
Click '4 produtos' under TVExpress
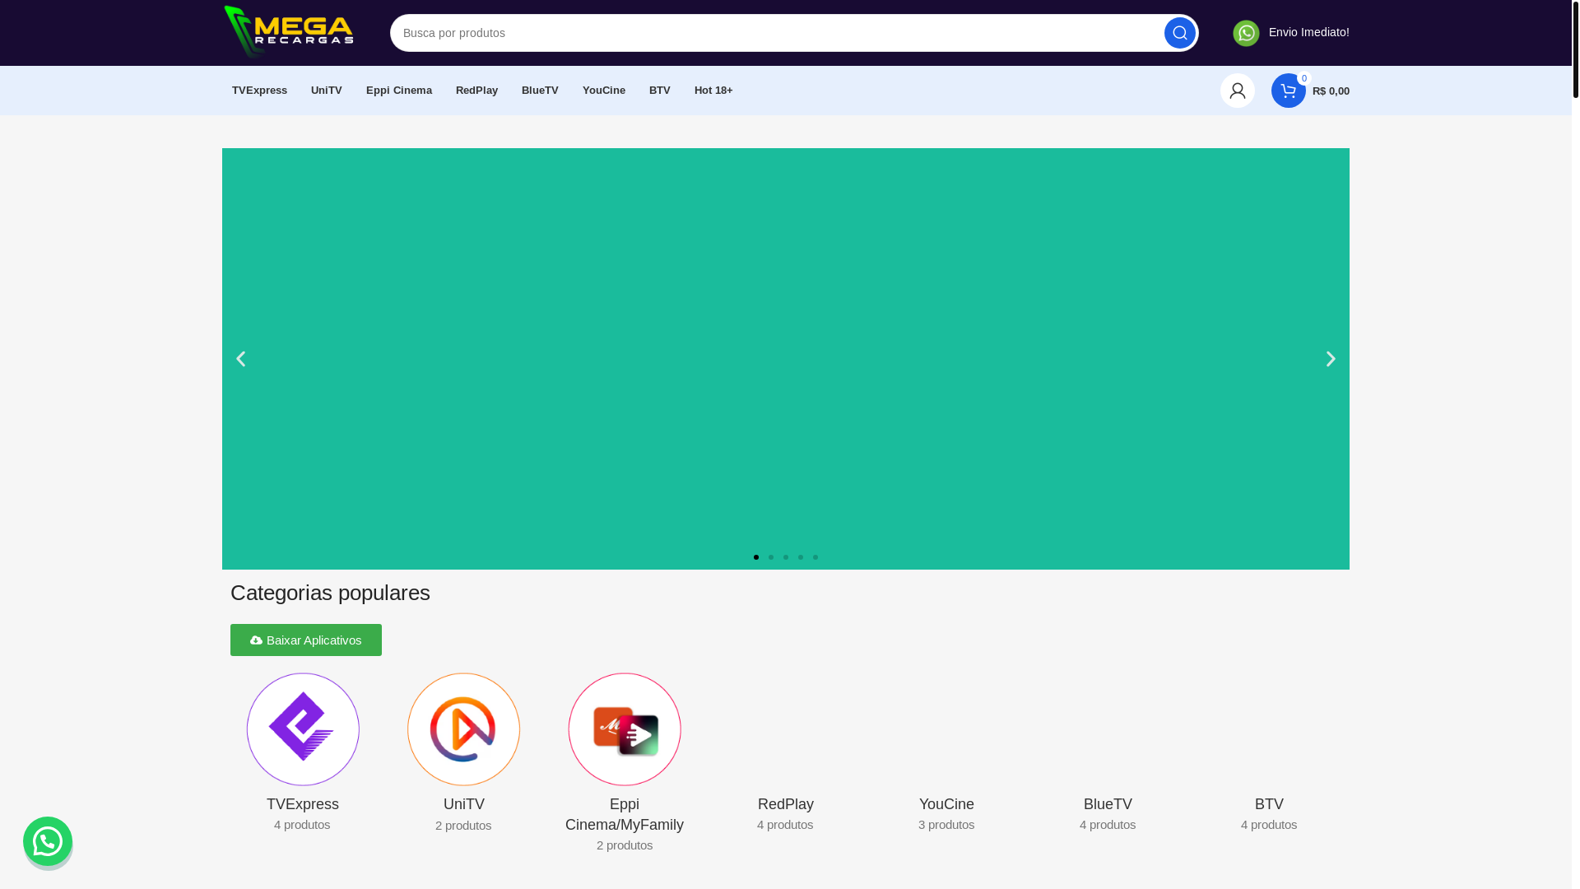coord(302,825)
